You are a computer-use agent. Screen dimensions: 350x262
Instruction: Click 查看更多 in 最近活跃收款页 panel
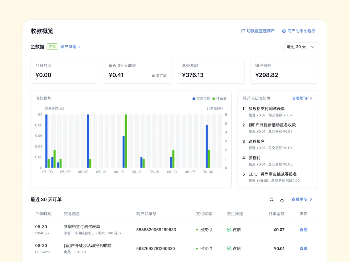(300, 98)
